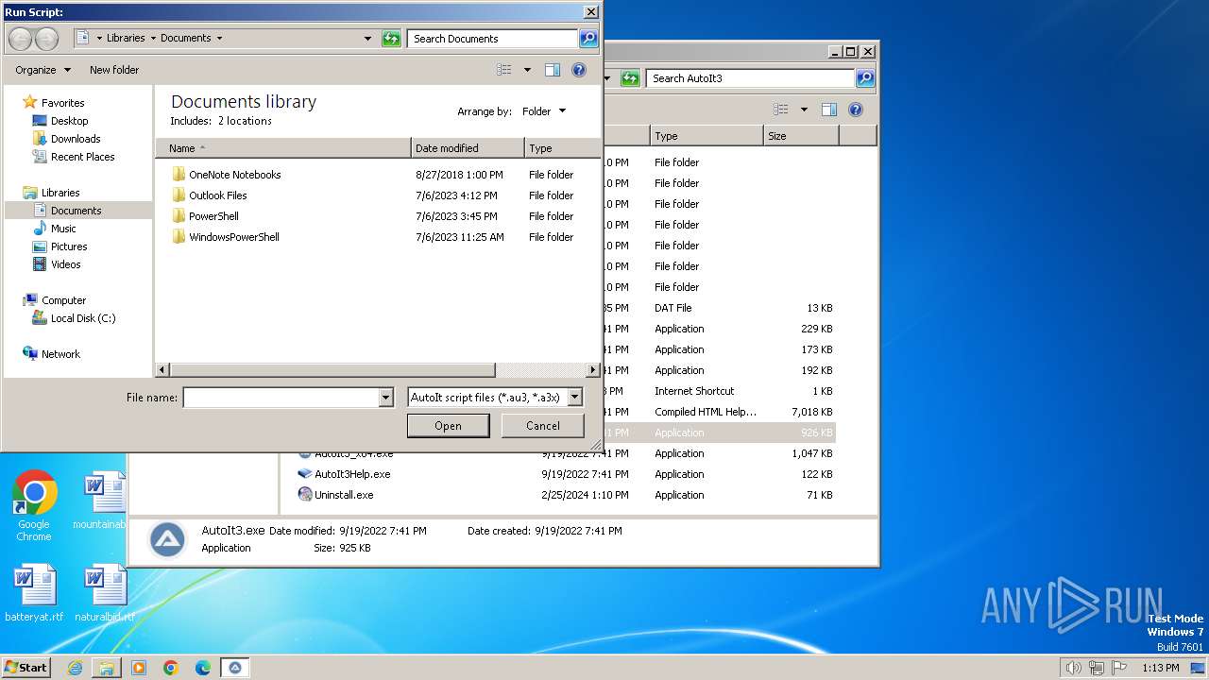Viewport: 1209px width, 680px height.
Task: Sort by Name column header
Action: click(x=283, y=148)
